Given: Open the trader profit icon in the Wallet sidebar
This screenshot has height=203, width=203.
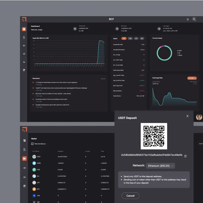Looking at the screenshot, I should 24,150.
